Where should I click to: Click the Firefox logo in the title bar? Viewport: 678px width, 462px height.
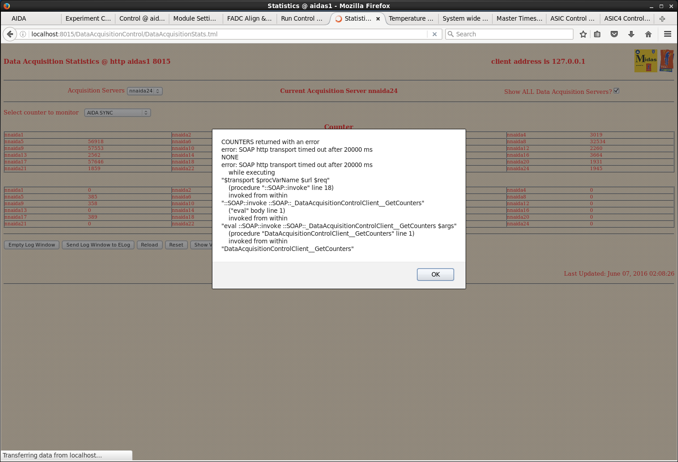[x=6, y=6]
